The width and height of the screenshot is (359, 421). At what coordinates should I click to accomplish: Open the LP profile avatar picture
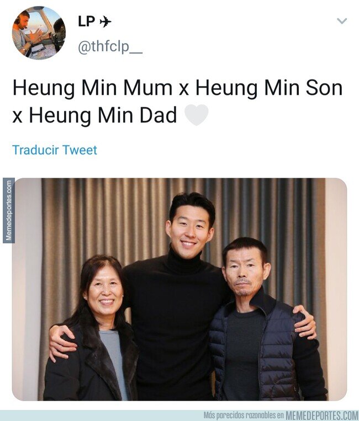(39, 33)
